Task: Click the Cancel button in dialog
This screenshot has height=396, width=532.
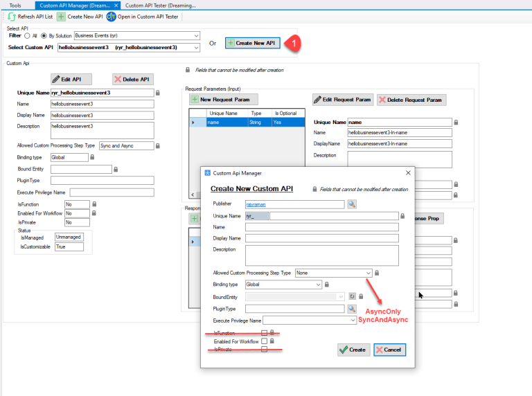Action: (x=389, y=350)
